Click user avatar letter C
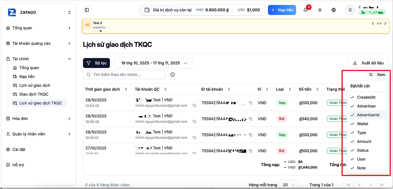This screenshot has height=189, width=393. 350,10
